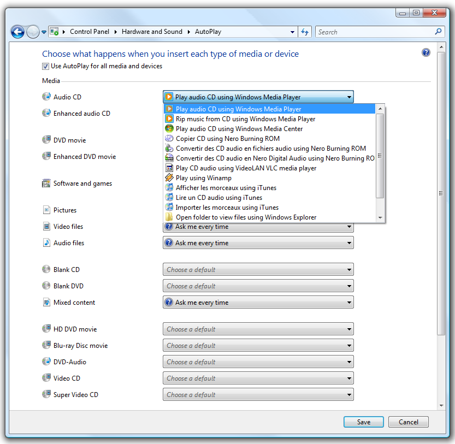Screen dimensions: 455x444
Task: Click the Pictures icon
Action: [x=46, y=210]
